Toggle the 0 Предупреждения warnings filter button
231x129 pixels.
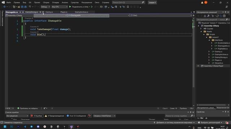[55, 116]
